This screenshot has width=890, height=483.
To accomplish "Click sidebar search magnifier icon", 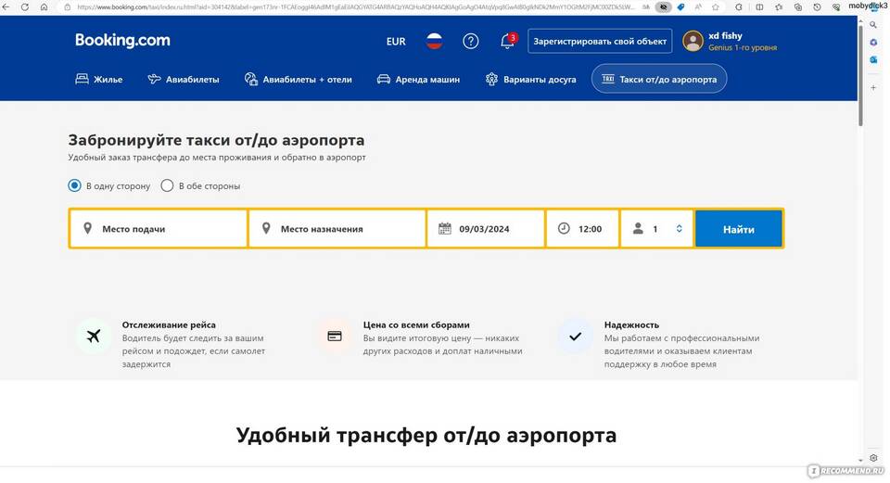I will point(873,24).
